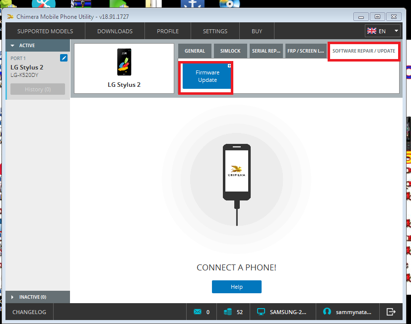The image size is (411, 324).
Task: Click the LG-K520DY model text
Action: click(x=24, y=75)
